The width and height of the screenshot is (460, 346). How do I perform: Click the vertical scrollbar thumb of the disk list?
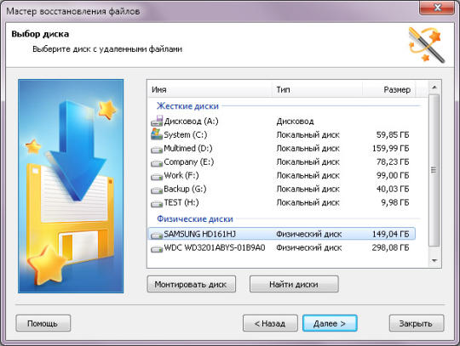[x=434, y=170]
